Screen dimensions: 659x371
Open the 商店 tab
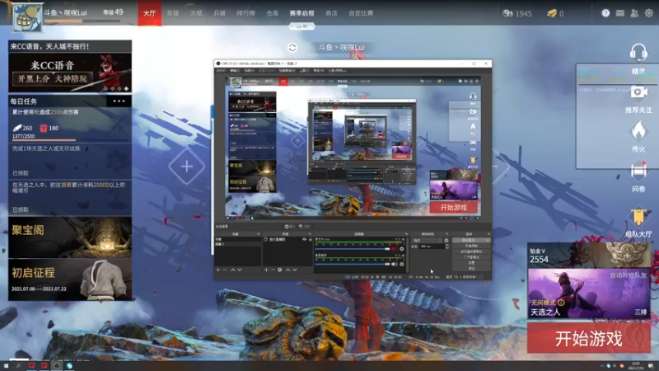tap(331, 13)
